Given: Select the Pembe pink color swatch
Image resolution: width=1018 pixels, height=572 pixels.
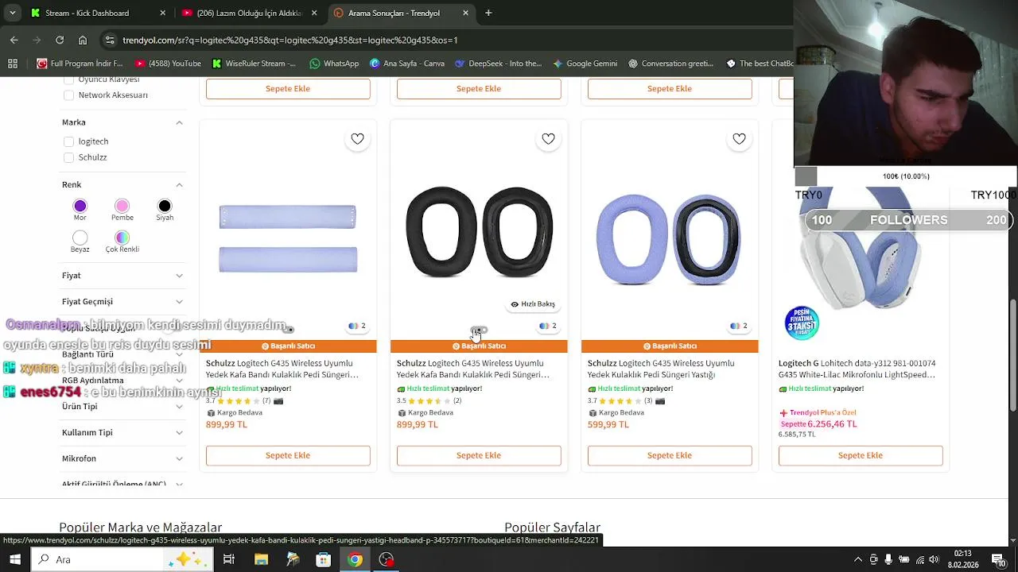Looking at the screenshot, I should click(122, 206).
